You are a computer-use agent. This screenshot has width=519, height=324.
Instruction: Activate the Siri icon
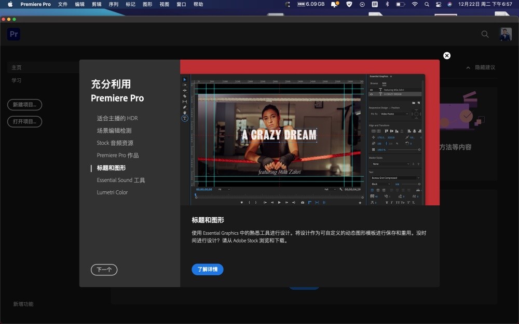[449, 4]
